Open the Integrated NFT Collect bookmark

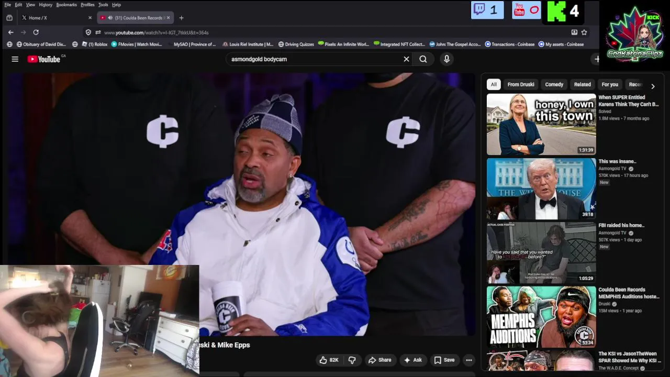coord(400,45)
